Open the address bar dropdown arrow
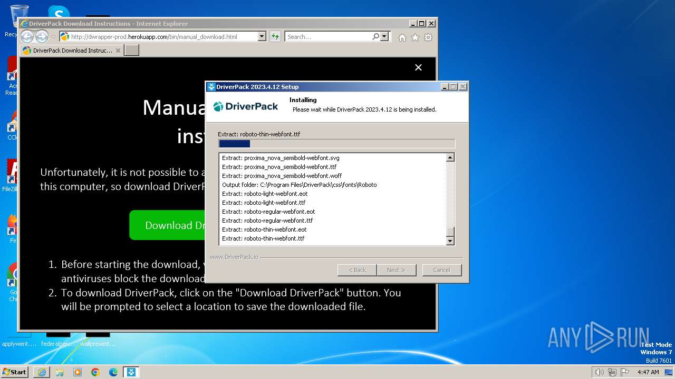Image resolution: width=675 pixels, height=379 pixels. tap(262, 36)
